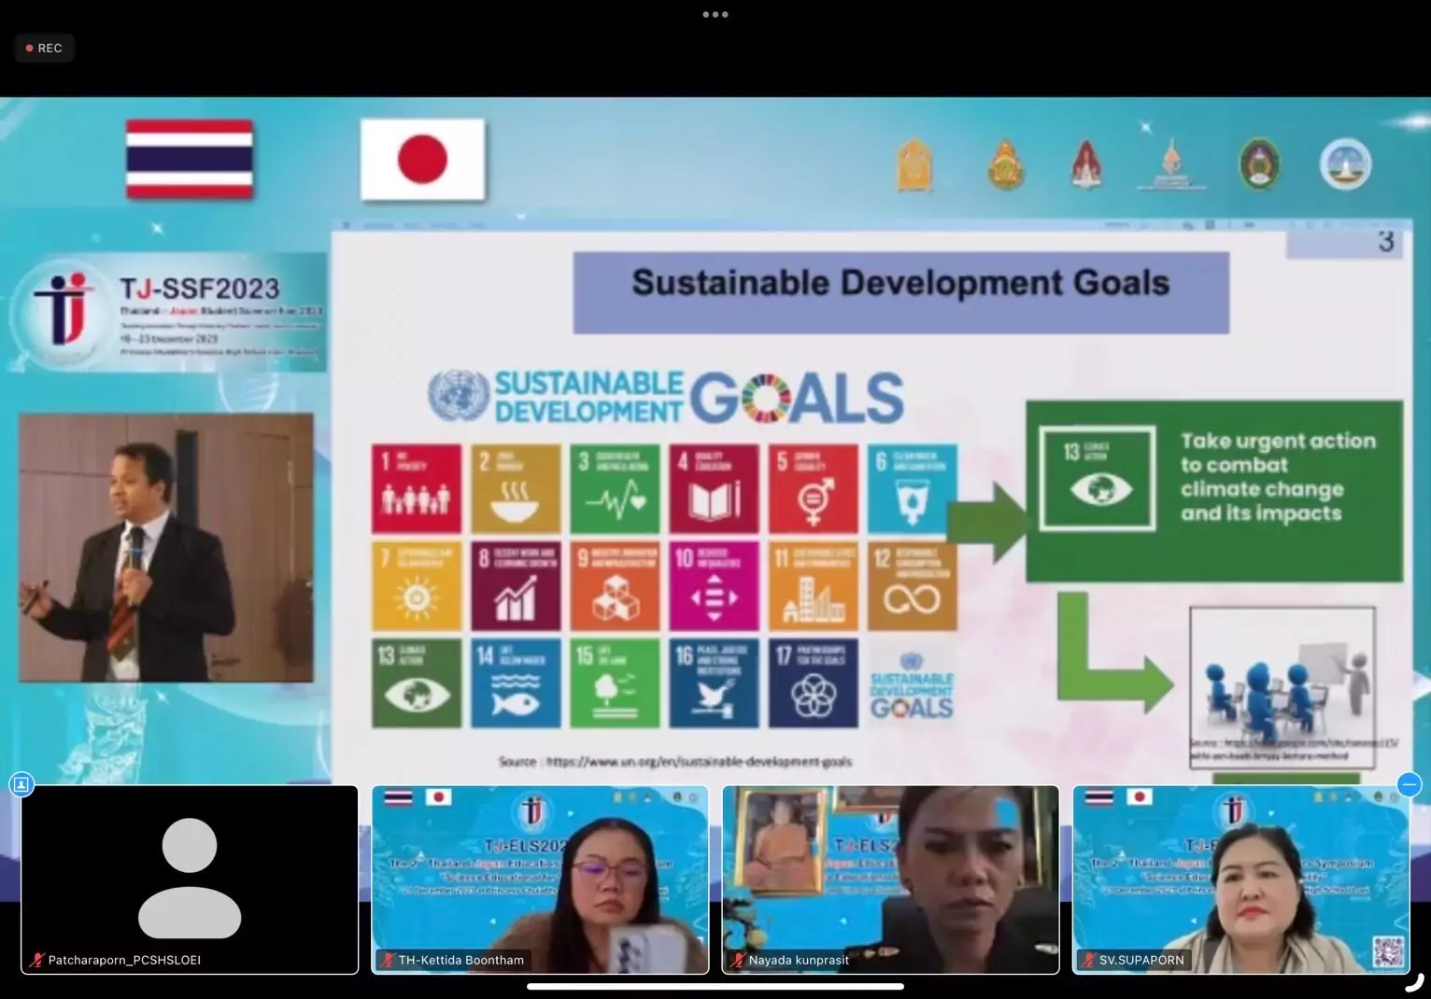Viewport: 1431px width, 999px height.
Task: Select Nayada kunprasit's video tile
Action: [890, 879]
